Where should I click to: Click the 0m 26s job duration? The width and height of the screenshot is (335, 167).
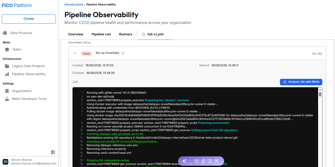tap(317, 54)
